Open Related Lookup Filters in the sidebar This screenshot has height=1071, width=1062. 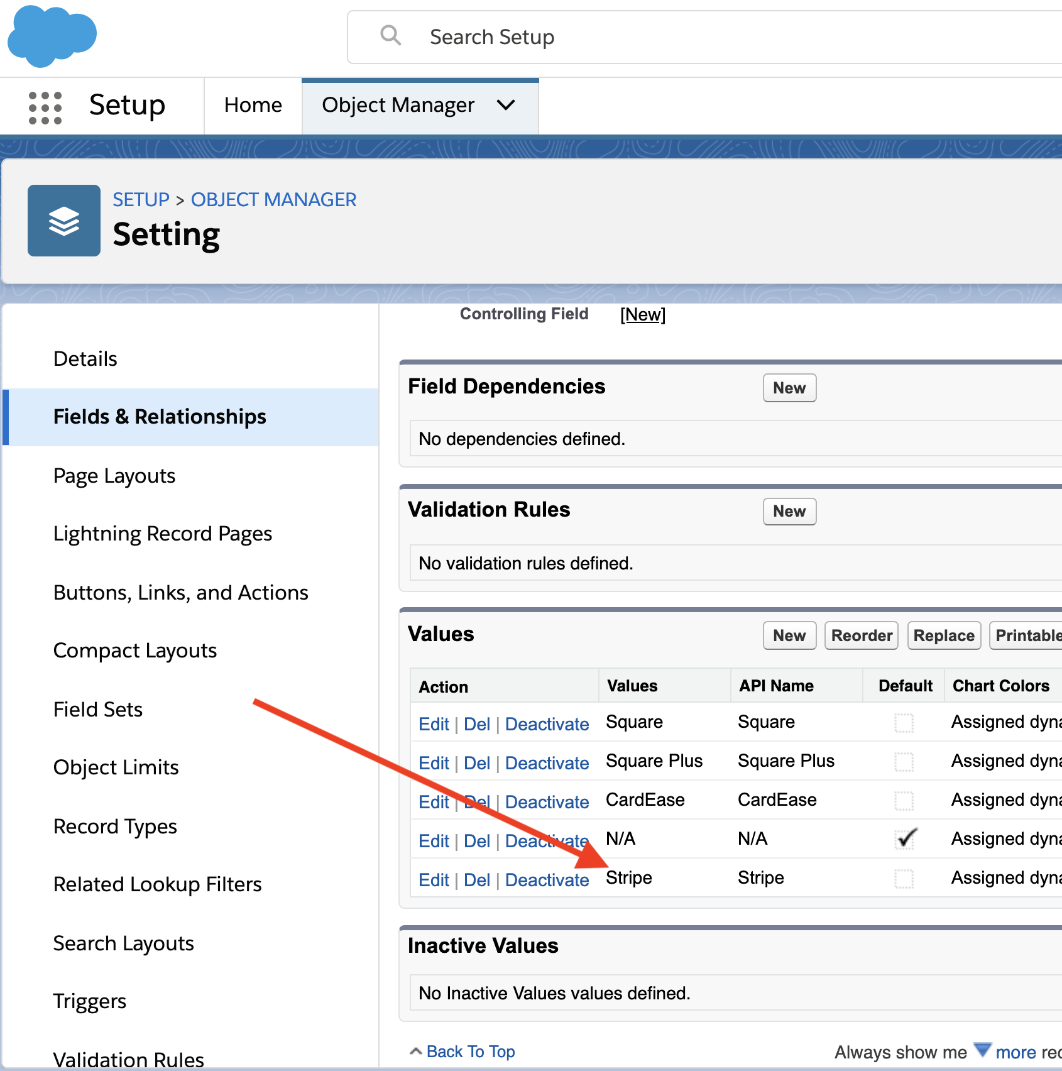click(x=158, y=884)
